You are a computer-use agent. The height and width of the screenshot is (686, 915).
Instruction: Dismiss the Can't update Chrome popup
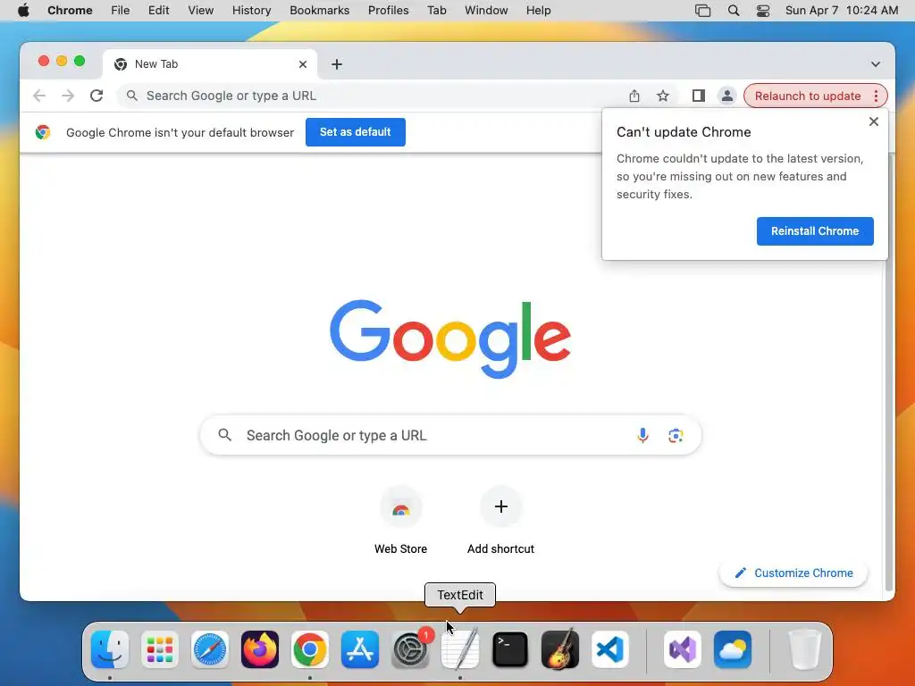pos(873,121)
